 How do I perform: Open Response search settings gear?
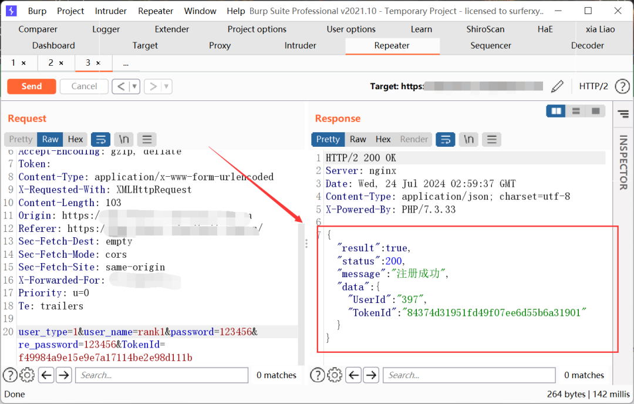335,375
